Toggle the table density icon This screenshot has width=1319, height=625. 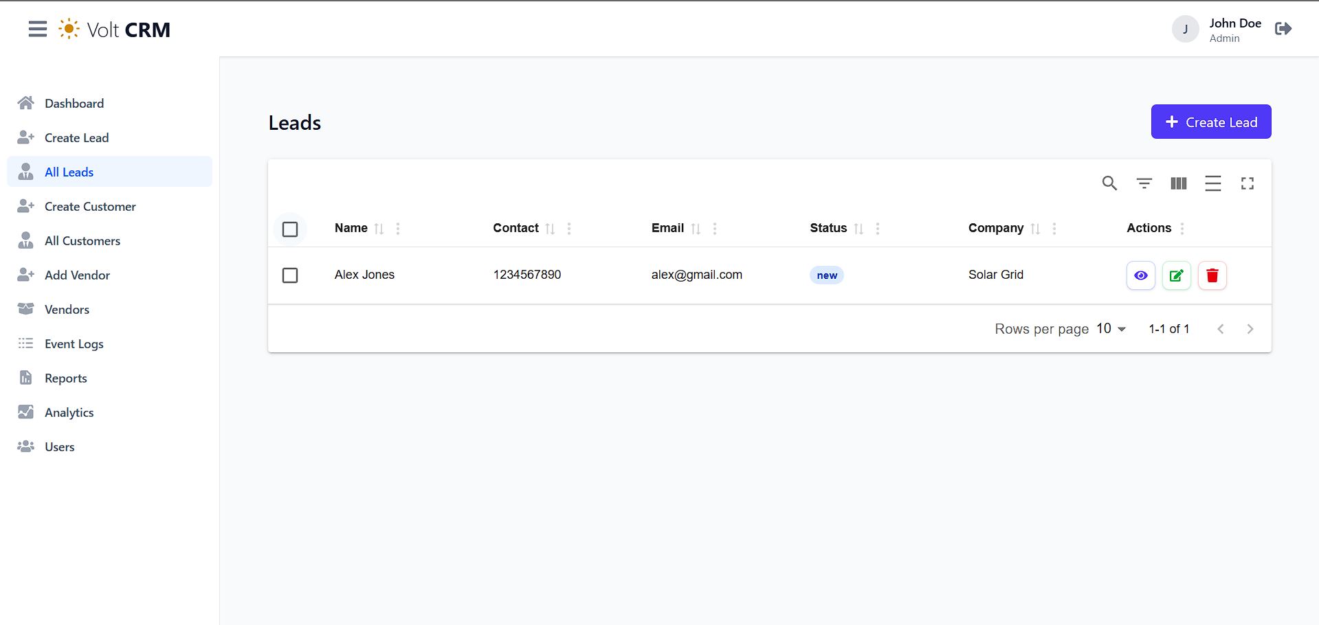point(1212,183)
